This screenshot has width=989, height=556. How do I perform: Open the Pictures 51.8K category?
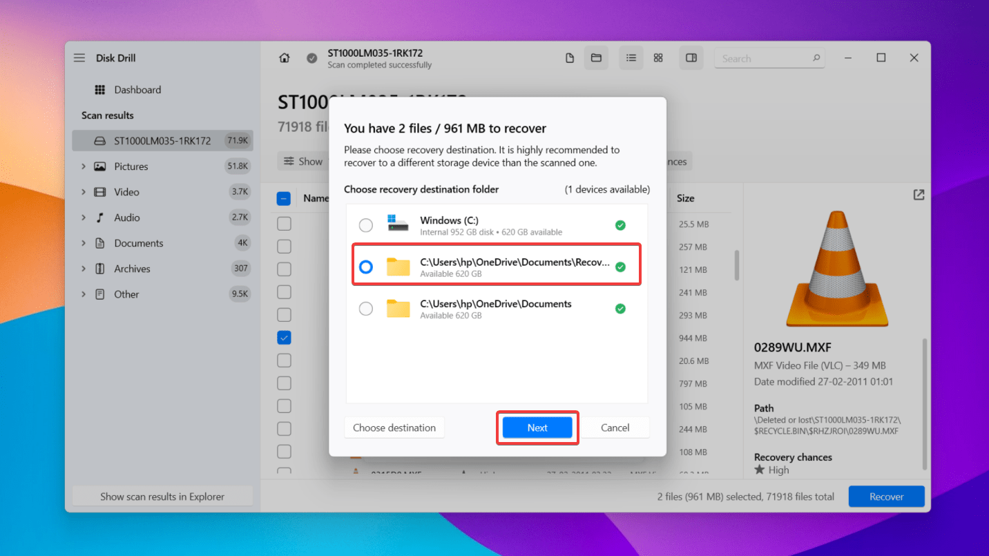(162, 166)
